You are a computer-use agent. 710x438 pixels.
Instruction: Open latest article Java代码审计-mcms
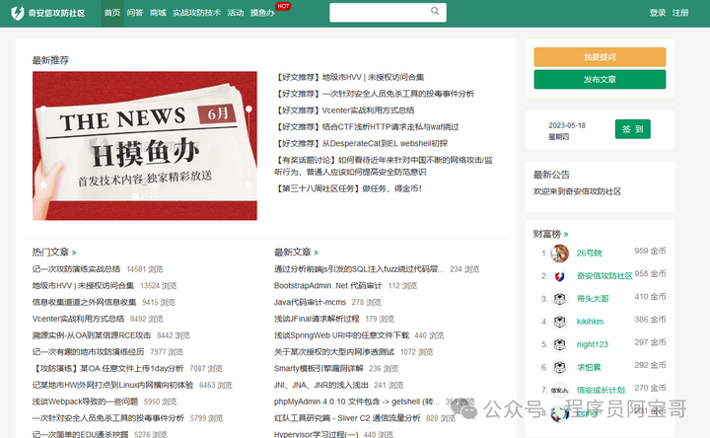(x=310, y=302)
